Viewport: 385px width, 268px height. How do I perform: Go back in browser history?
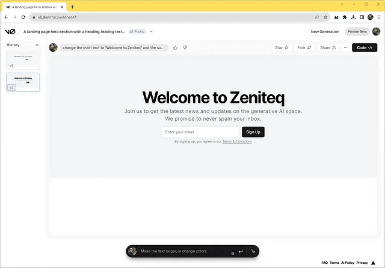6,17
